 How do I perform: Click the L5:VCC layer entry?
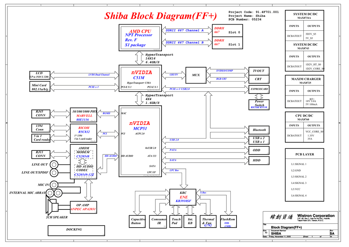[x=296, y=189]
